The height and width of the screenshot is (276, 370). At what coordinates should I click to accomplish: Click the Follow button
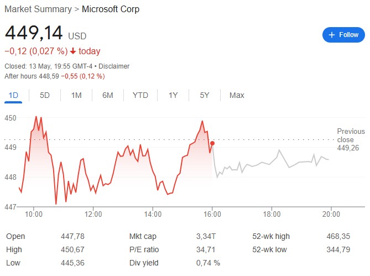[x=343, y=35]
